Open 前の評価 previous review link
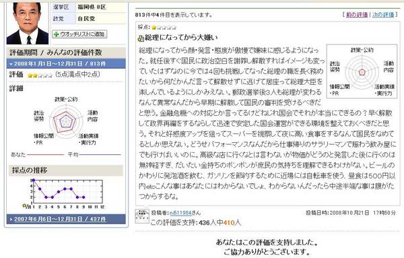The image size is (404, 258). click(x=357, y=15)
